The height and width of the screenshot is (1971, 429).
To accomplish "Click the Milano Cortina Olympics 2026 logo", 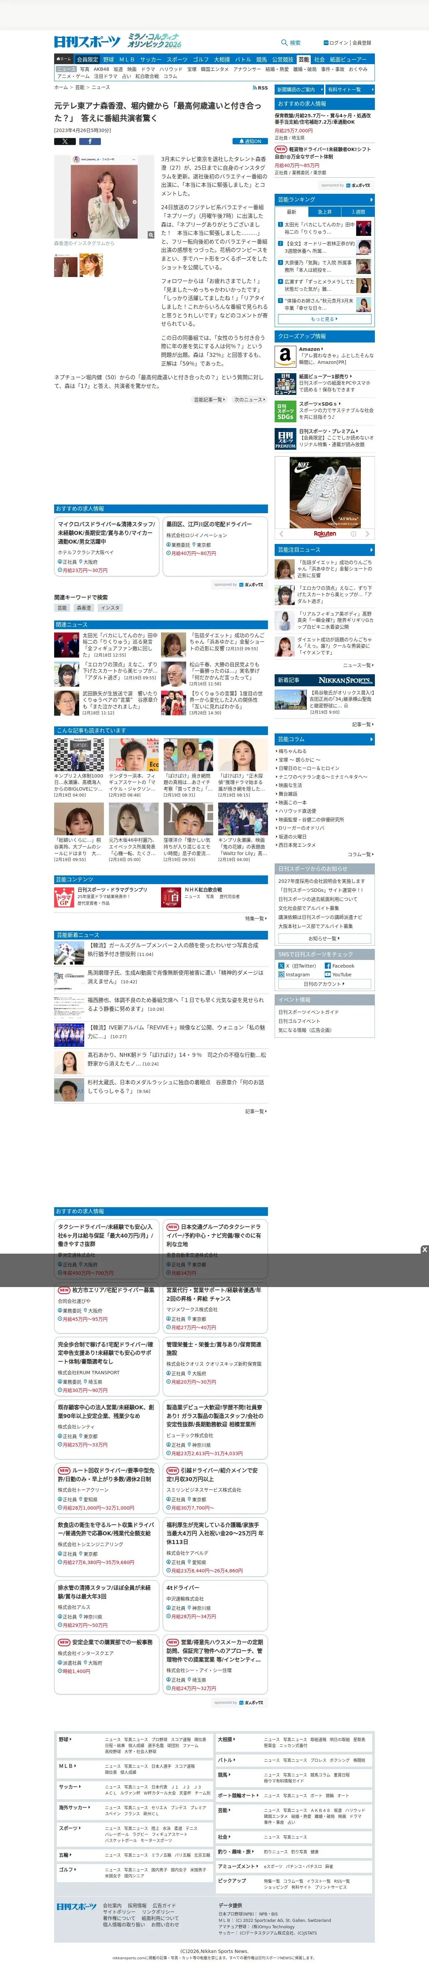I will 154,40.
